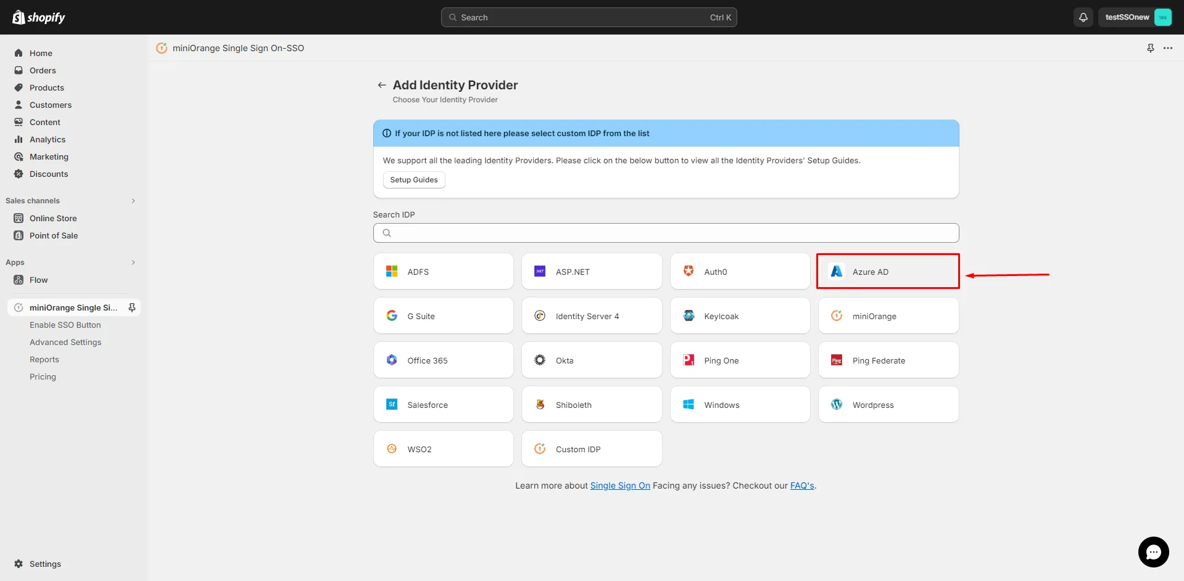Pick the Keylcoak provider card

(740, 316)
